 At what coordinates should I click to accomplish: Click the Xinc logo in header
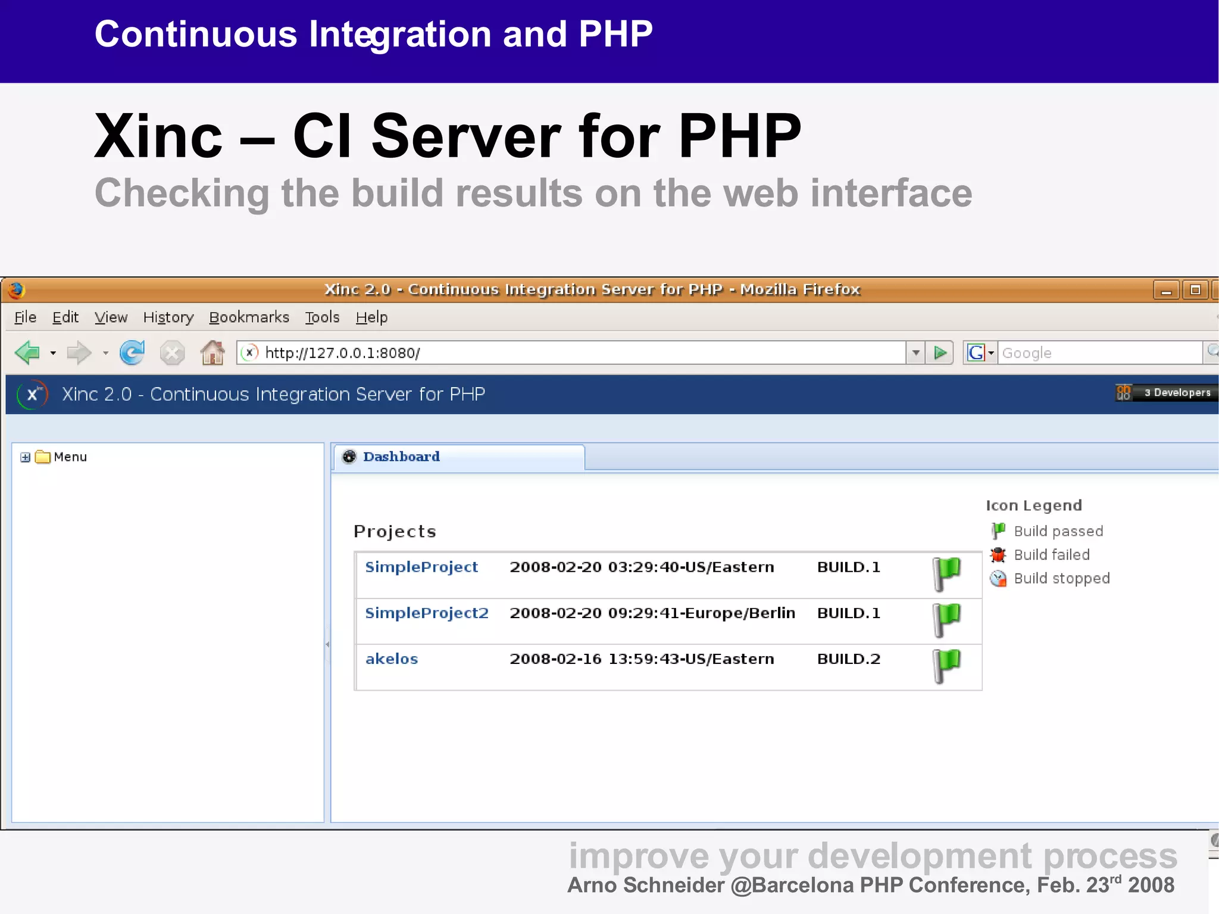[x=32, y=394]
